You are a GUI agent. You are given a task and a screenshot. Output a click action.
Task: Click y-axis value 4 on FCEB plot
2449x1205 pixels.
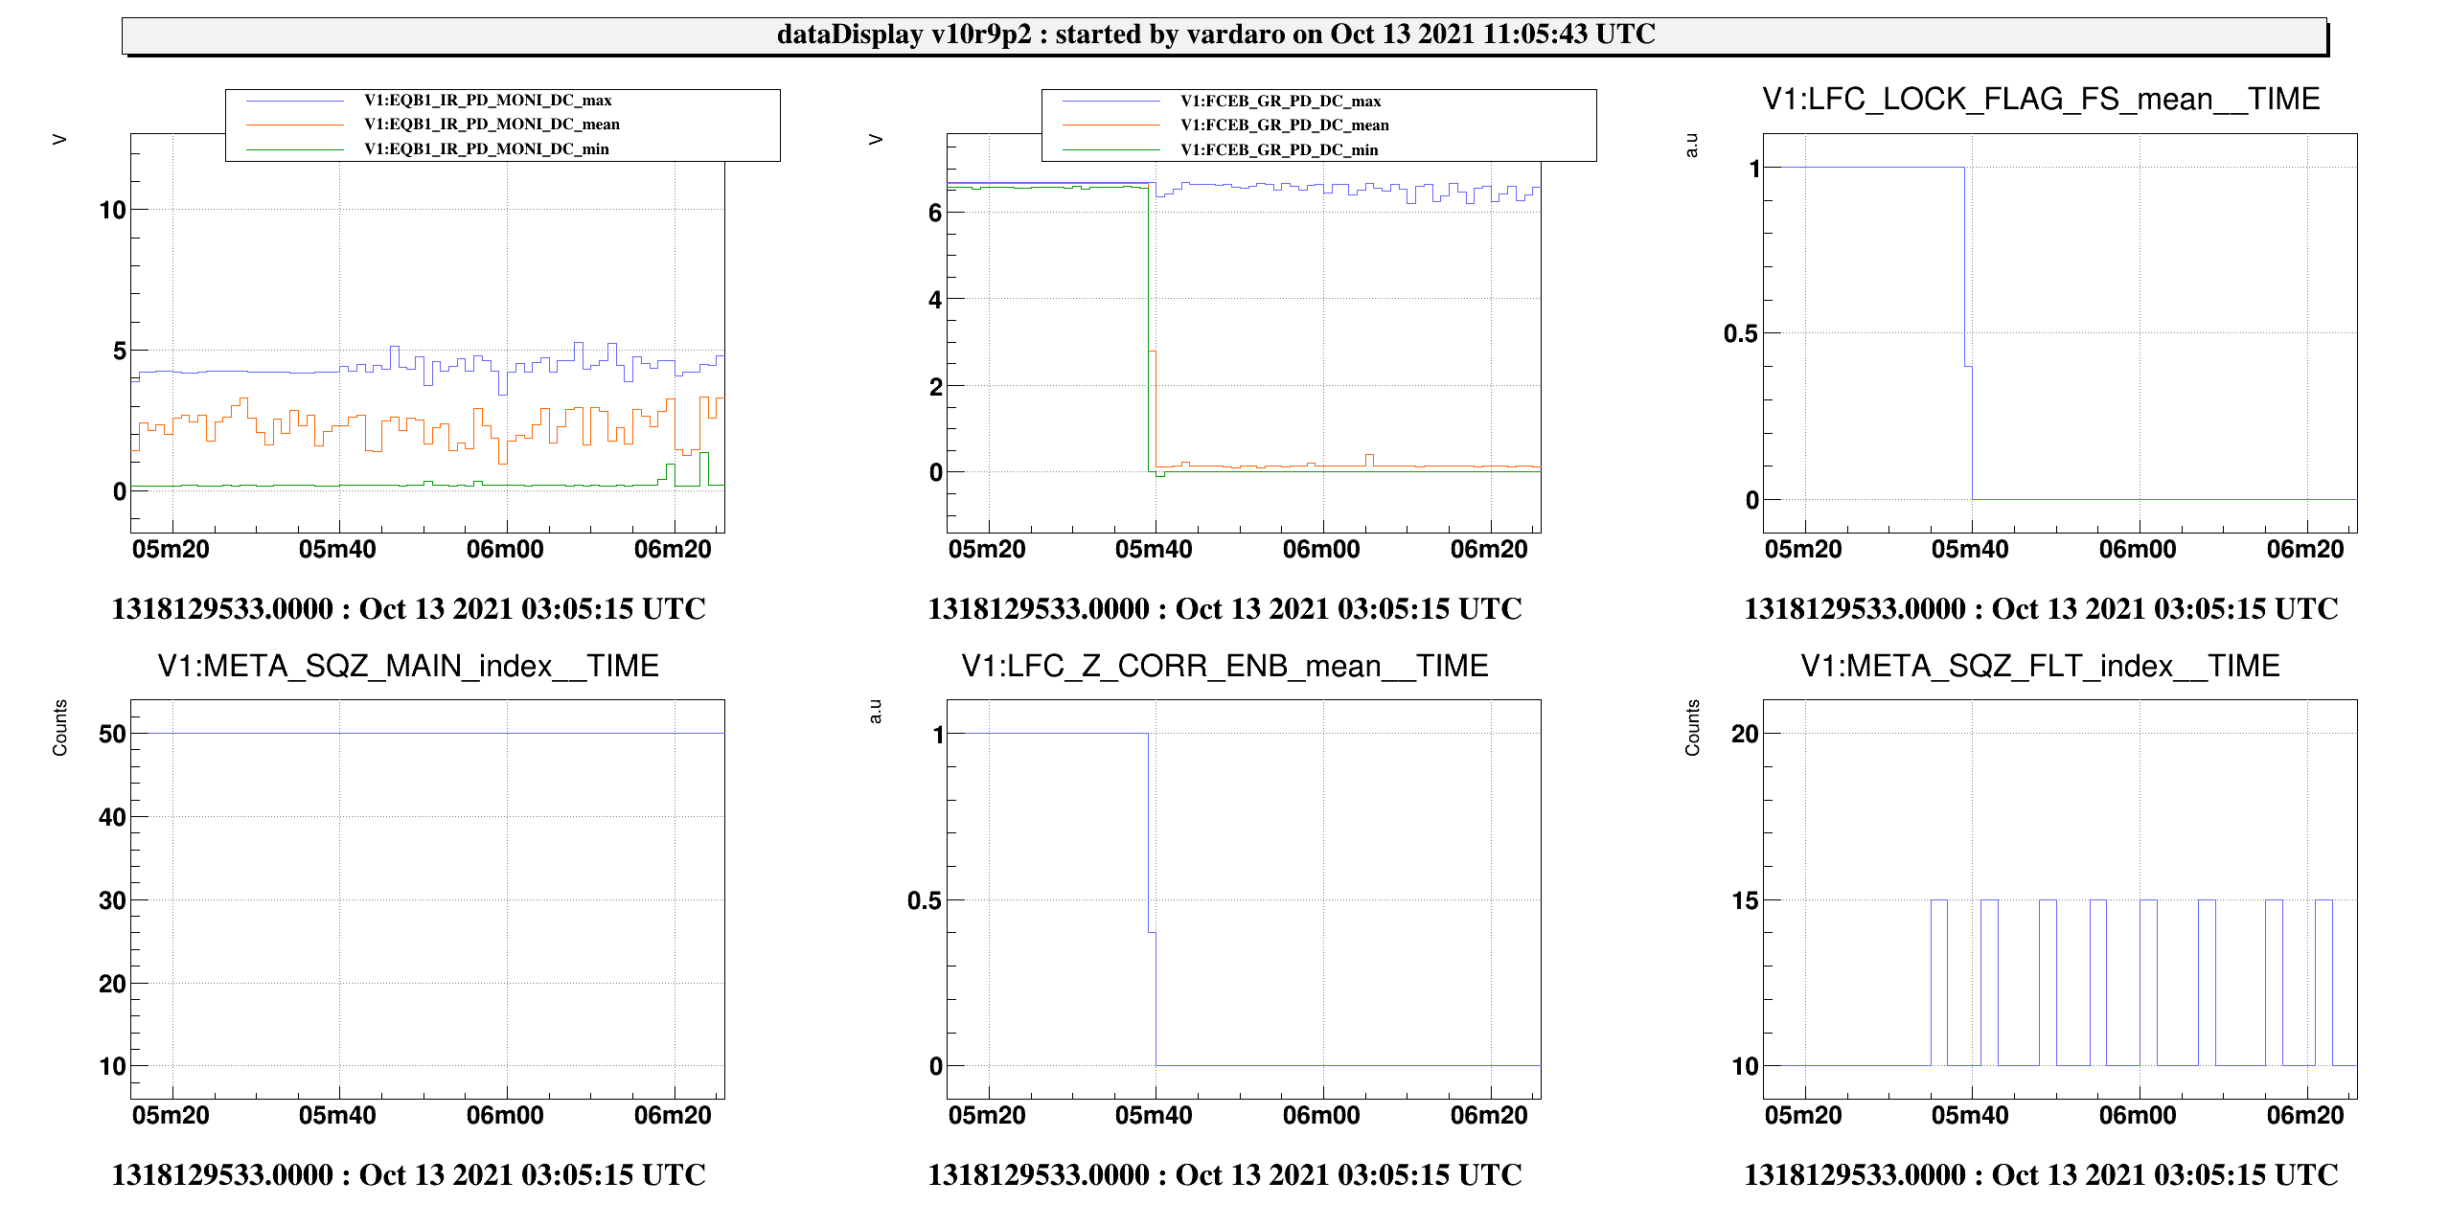[x=935, y=300]
